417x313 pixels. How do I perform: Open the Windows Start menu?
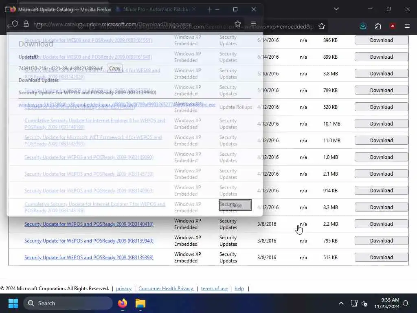point(13,303)
